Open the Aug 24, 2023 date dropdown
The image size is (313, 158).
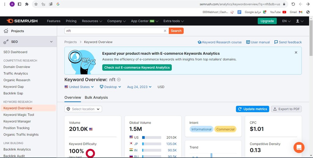pyautogui.click(x=139, y=87)
